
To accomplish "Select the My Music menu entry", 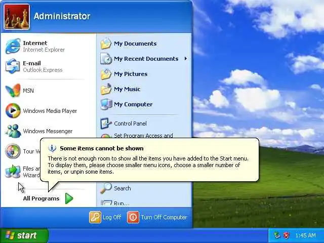I will [x=144, y=89].
